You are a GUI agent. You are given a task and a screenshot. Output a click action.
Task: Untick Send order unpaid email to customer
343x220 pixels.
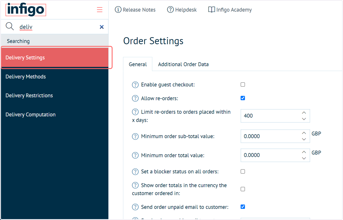click(243, 207)
